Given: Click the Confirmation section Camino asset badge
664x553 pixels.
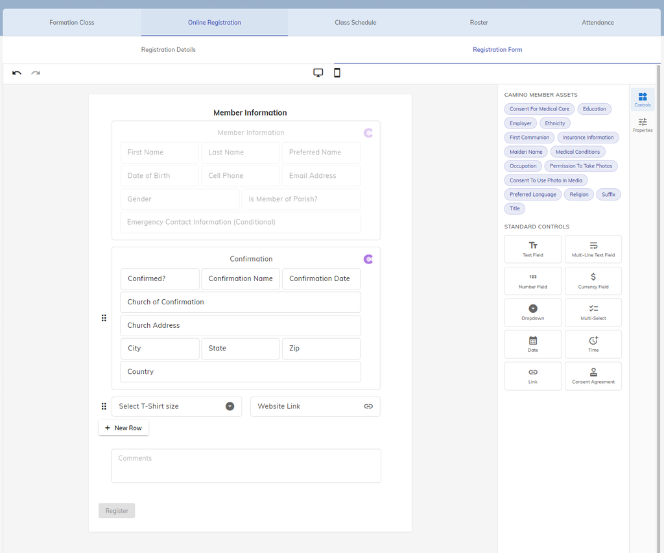Looking at the screenshot, I should pyautogui.click(x=368, y=260).
